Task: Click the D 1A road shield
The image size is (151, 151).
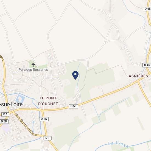Action: (x=44, y=119)
